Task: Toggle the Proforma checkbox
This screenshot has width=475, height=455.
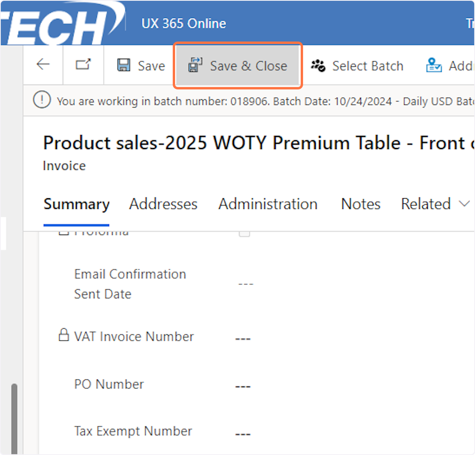Action: (x=244, y=233)
